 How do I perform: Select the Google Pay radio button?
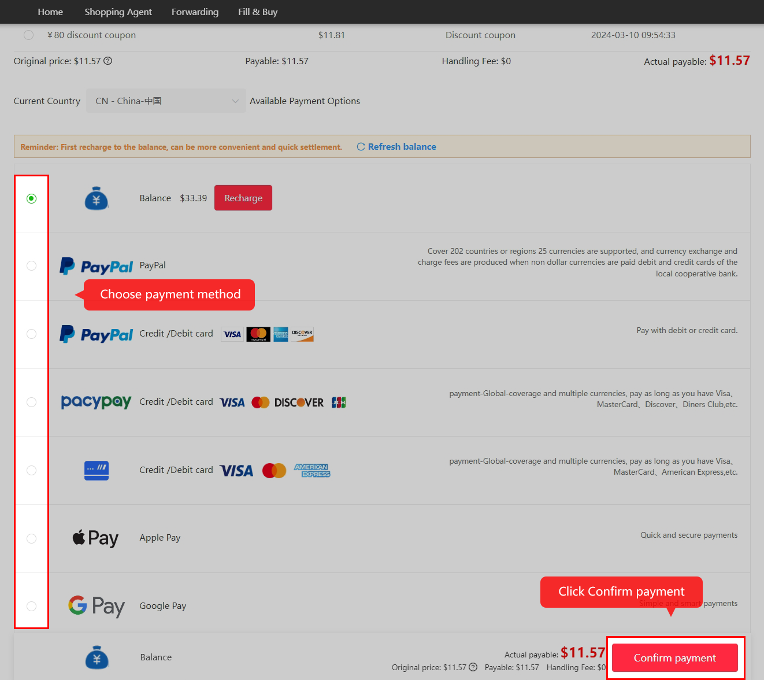tap(32, 606)
